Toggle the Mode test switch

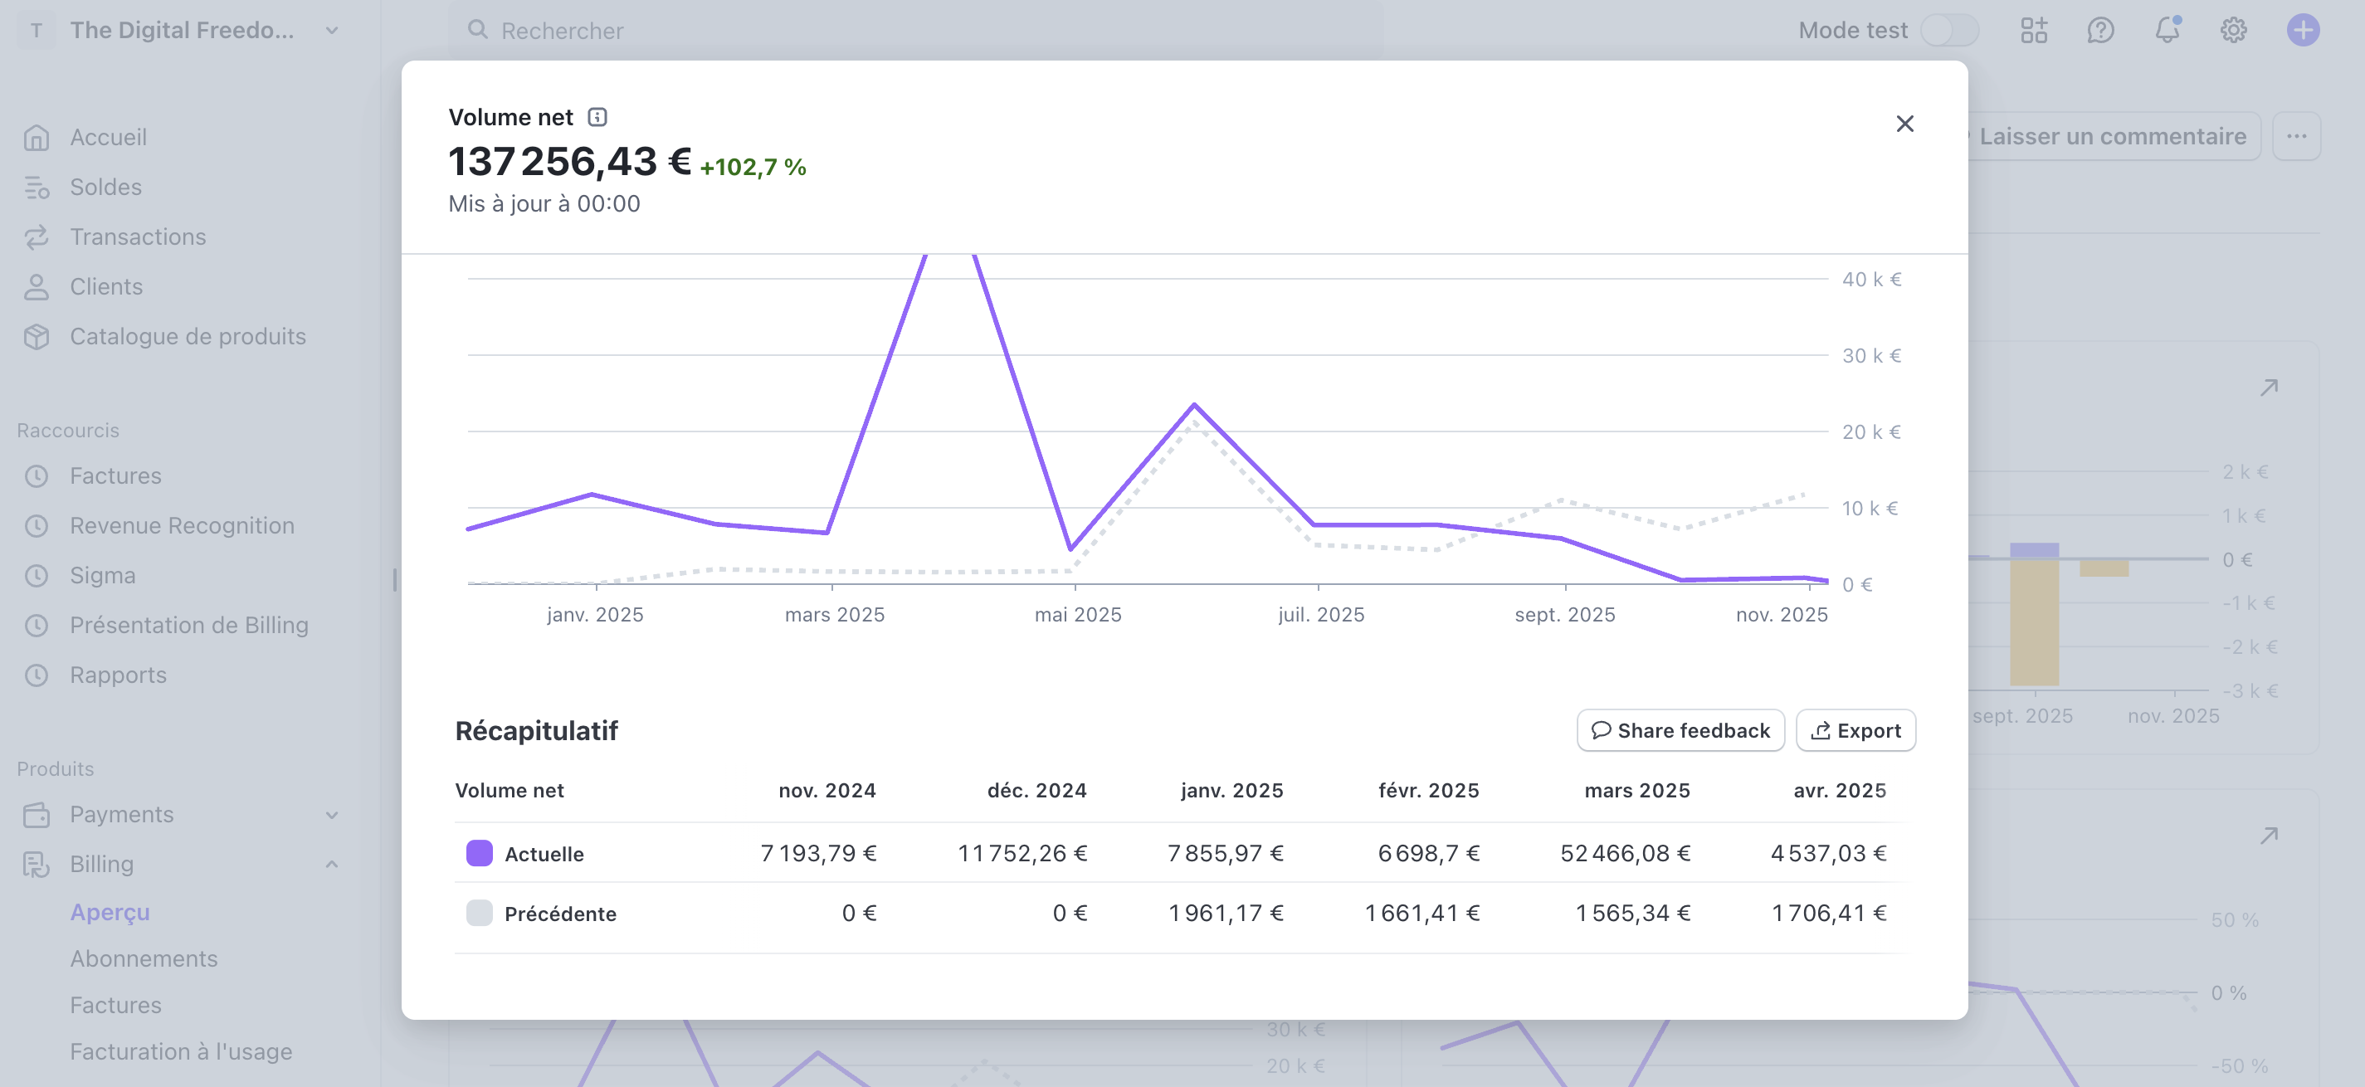pos(1949,31)
